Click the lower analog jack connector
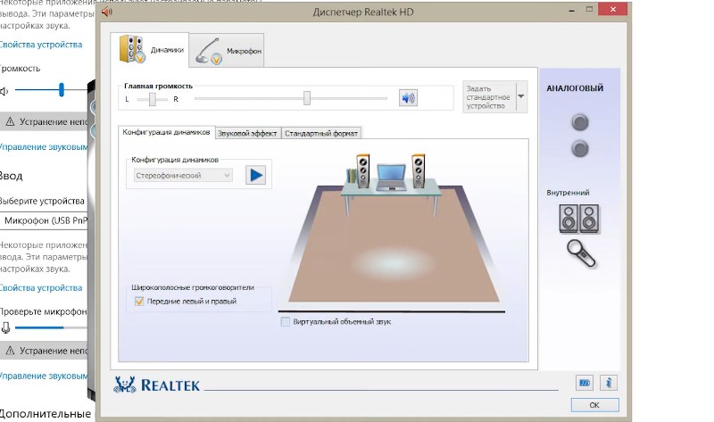This screenshot has height=422, width=714. pos(579,149)
